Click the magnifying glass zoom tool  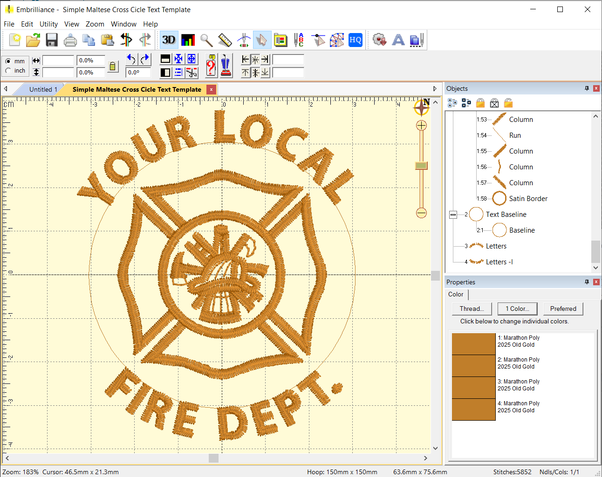click(206, 40)
